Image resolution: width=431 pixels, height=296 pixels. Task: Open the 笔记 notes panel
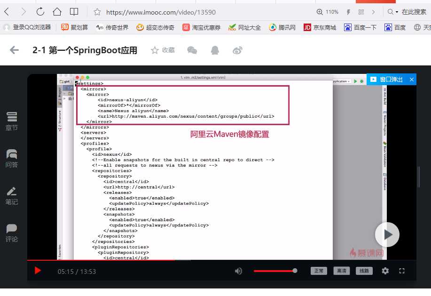pyautogui.click(x=12, y=196)
